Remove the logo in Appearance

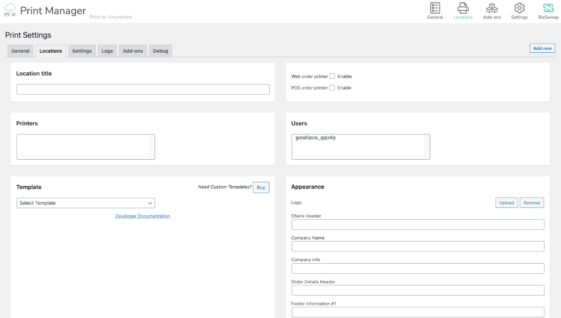tap(532, 202)
